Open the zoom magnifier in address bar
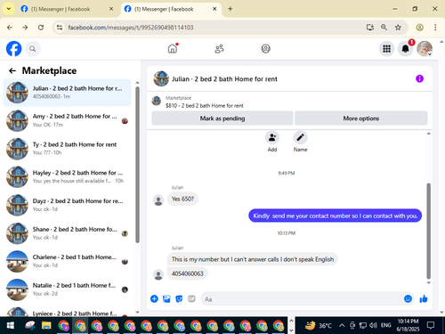 (384, 28)
